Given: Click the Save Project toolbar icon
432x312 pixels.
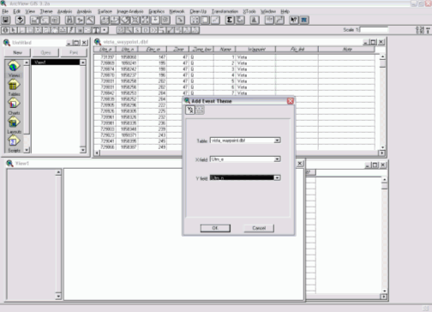Looking at the screenshot, I should pyautogui.click(x=6, y=20).
